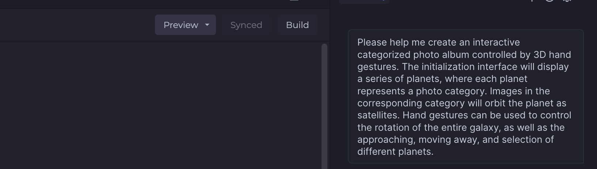The image size is (597, 169).
Task: Click the last line 'different planets.' text
Action: pos(395,152)
